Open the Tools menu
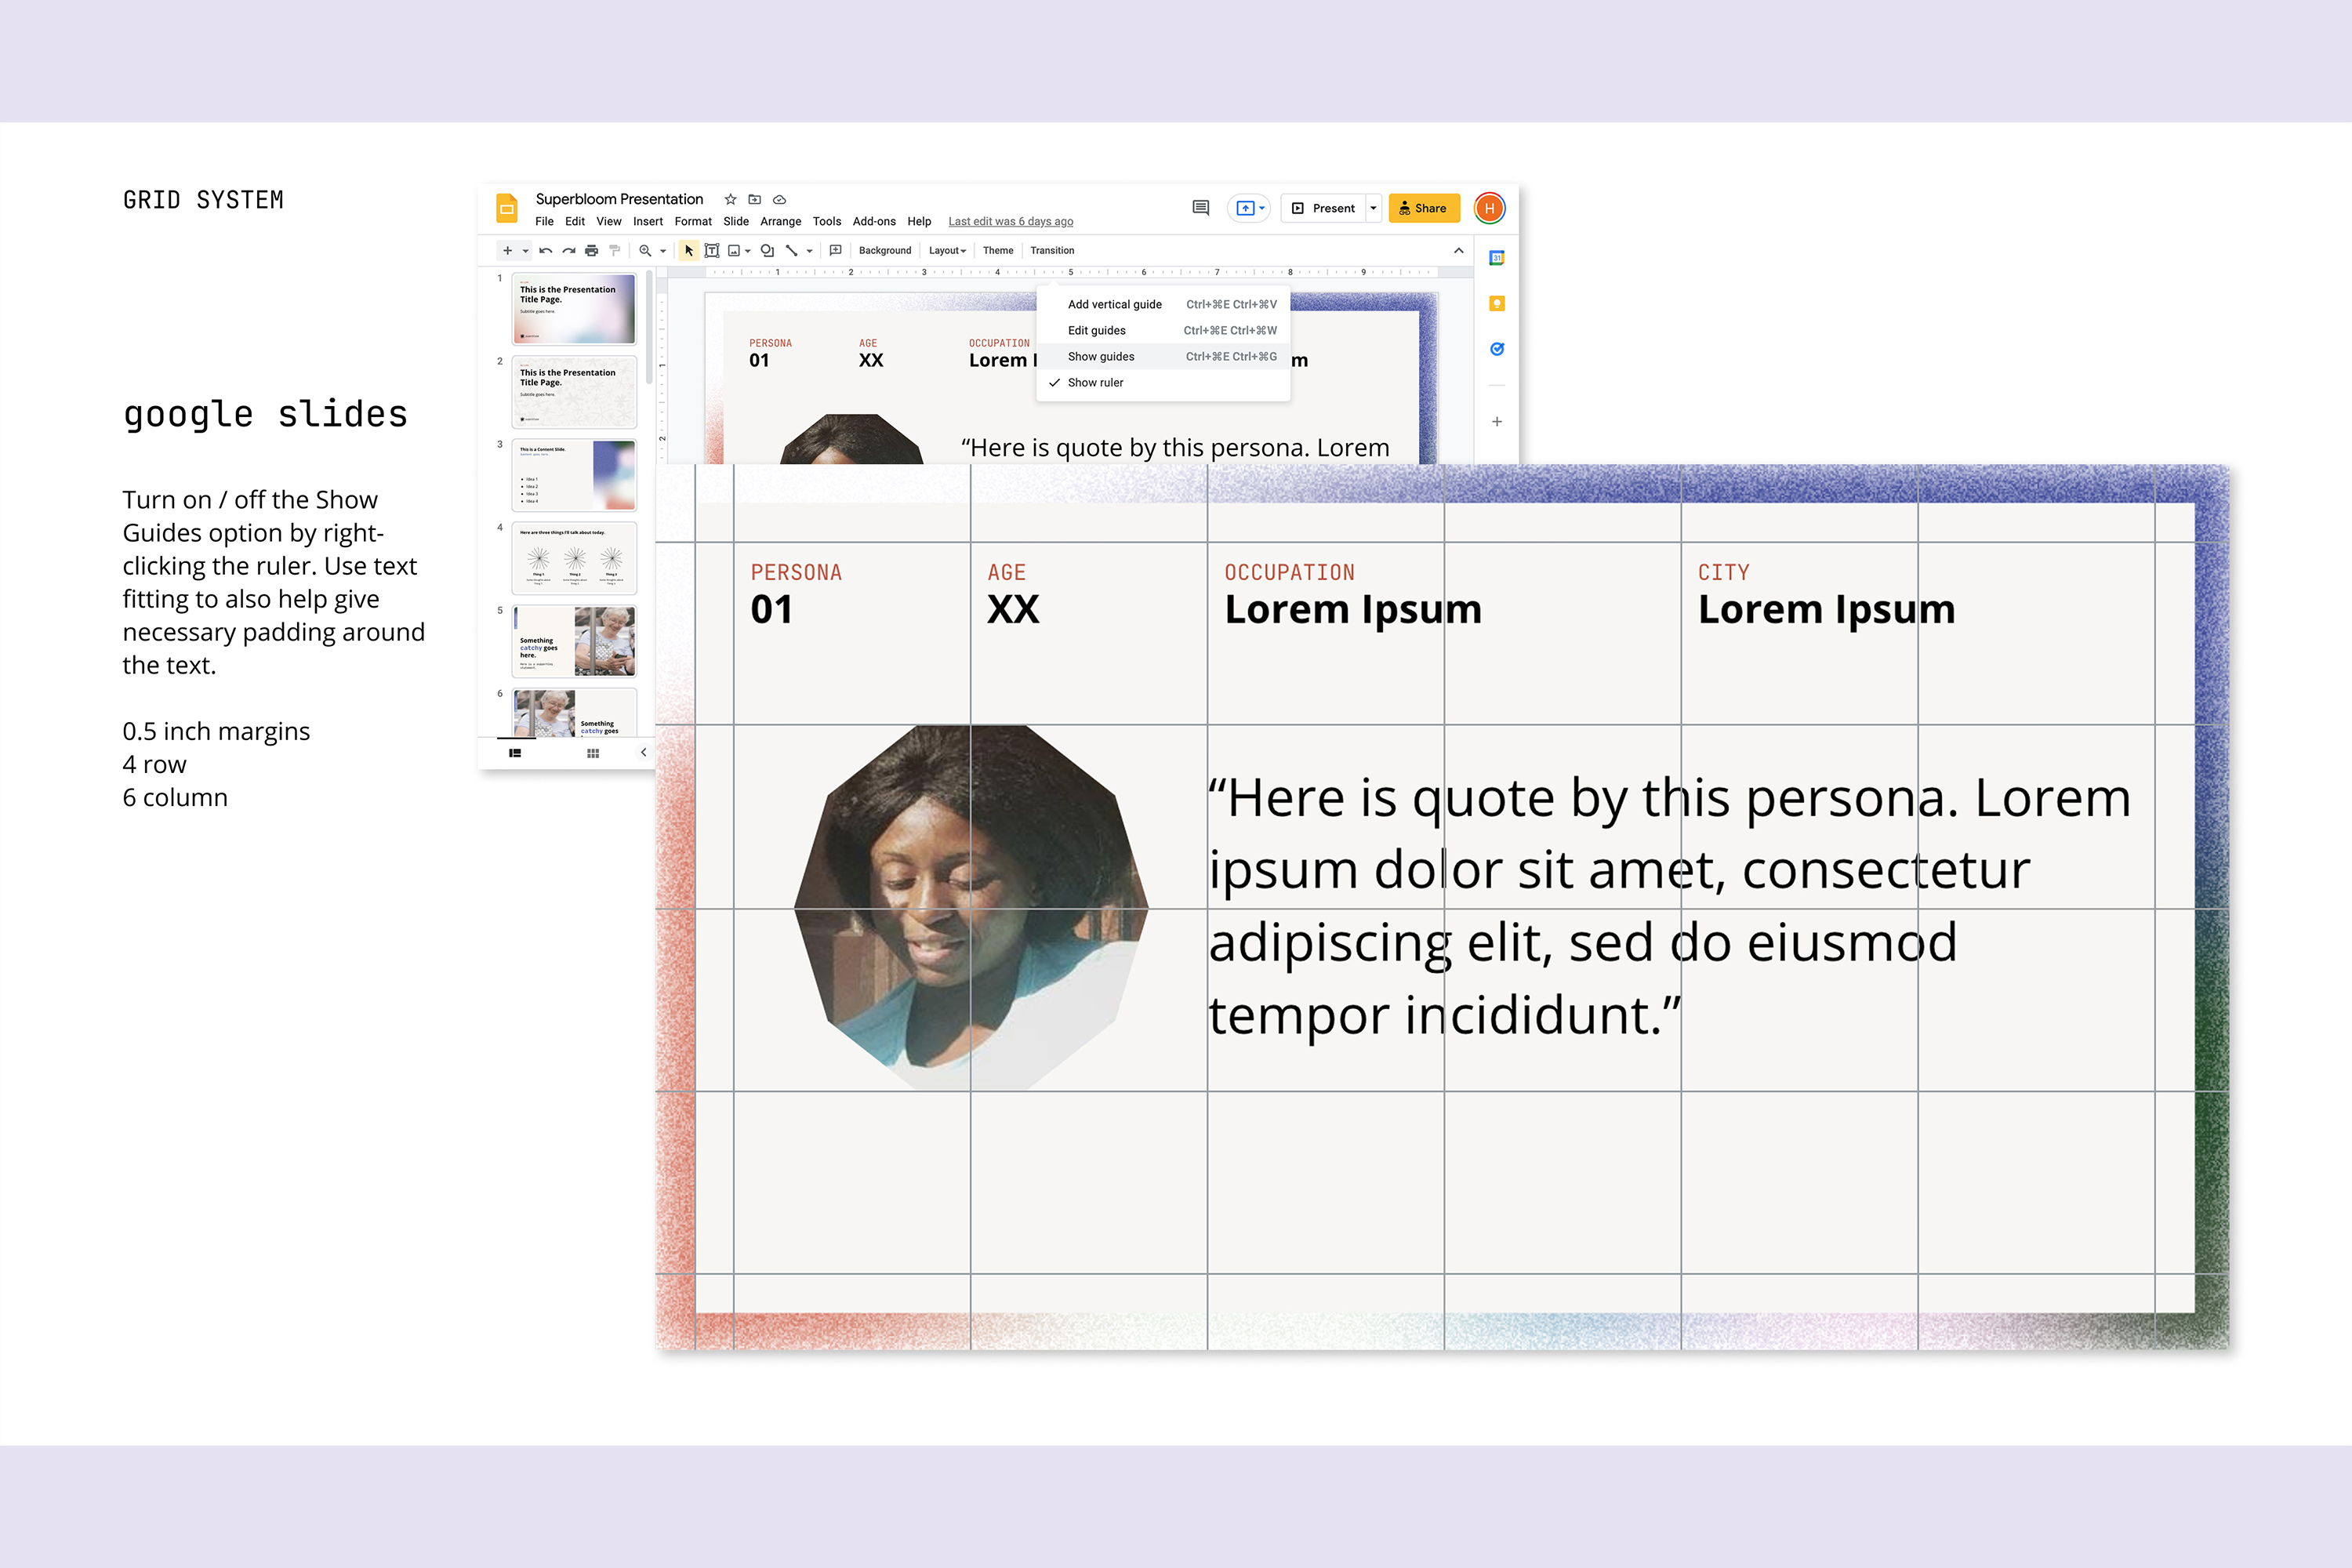This screenshot has width=2352, height=1568. click(827, 222)
